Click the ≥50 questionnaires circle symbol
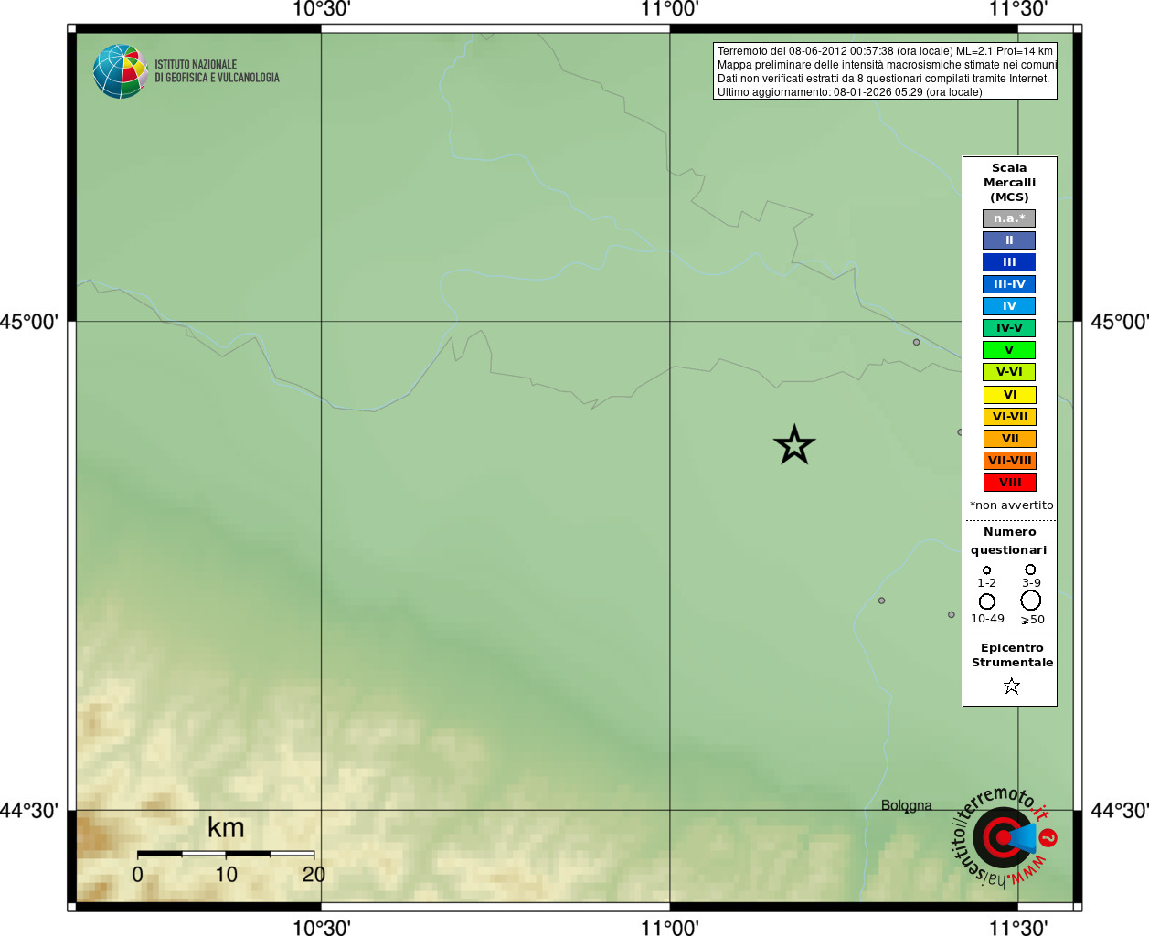Screen dimensions: 1149x936 [x=1031, y=600]
